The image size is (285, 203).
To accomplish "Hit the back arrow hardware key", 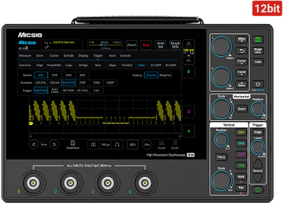I will (x=242, y=51).
